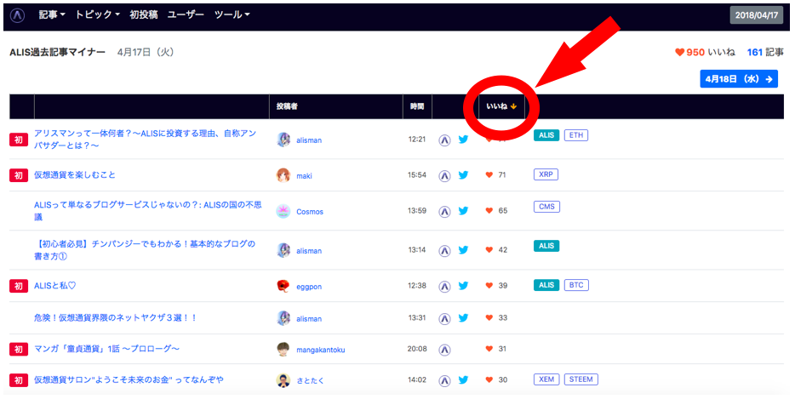Open article マンガ「童貞通貨」1話
This screenshot has height=399, width=795.
pyautogui.click(x=107, y=349)
